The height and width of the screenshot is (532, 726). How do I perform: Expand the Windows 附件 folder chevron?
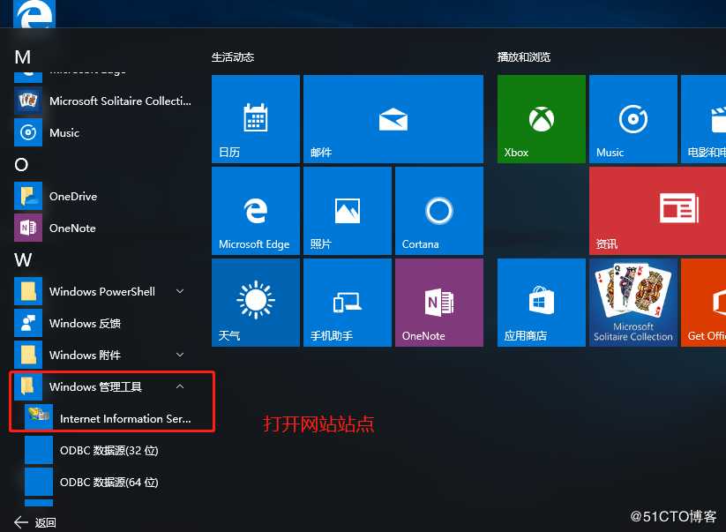180,355
